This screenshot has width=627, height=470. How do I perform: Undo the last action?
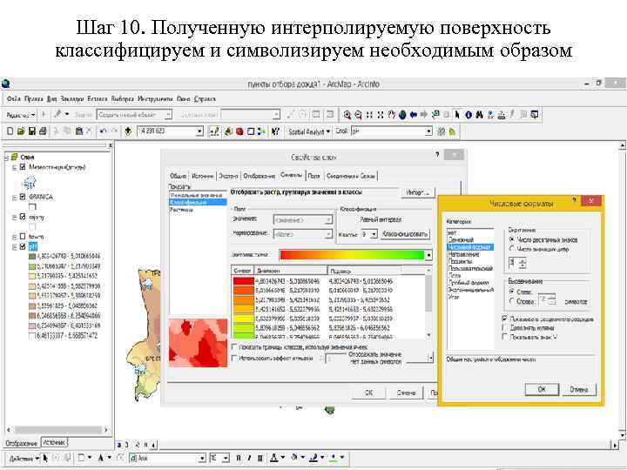point(103,131)
